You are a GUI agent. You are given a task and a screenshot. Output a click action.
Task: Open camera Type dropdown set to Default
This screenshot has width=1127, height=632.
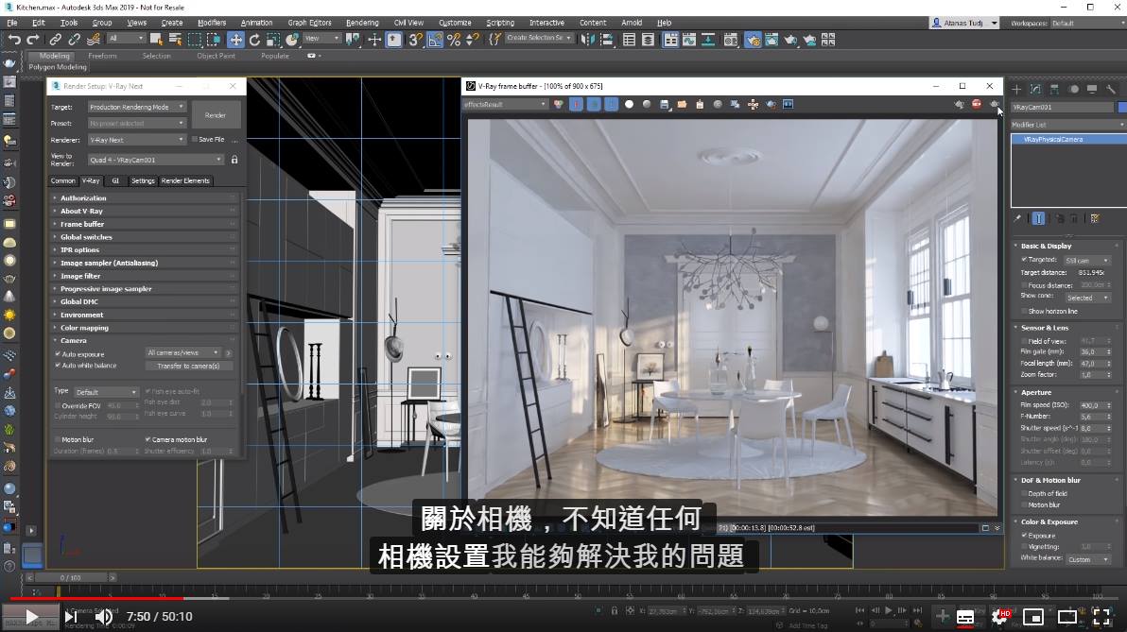(x=107, y=392)
